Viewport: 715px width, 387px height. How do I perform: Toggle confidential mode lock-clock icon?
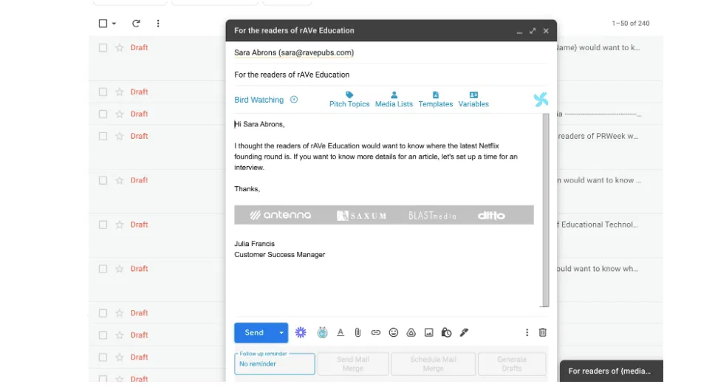point(446,333)
